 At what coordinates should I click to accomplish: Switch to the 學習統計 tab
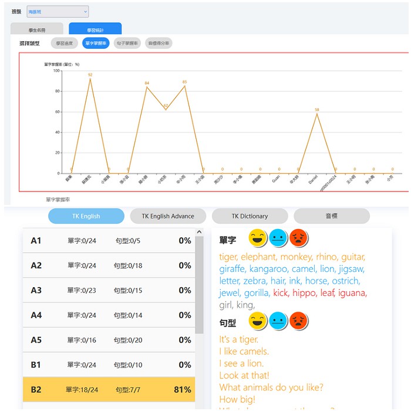[95, 29]
